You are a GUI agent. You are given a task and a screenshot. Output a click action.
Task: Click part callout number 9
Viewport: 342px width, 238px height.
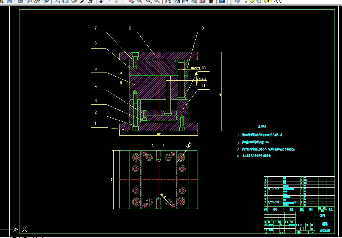203,28
